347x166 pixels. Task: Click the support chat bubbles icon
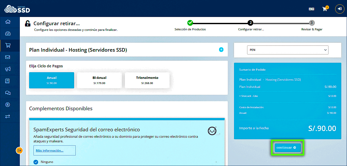[8, 93]
